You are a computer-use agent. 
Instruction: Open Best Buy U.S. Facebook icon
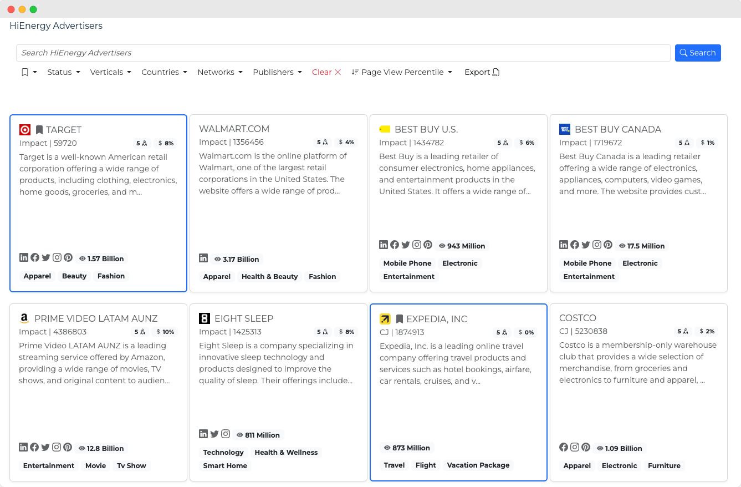coord(395,245)
